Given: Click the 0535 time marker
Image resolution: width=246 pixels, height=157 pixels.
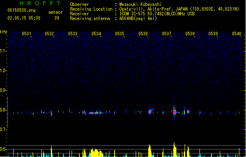Looking at the screenshot, I should 120,33.
